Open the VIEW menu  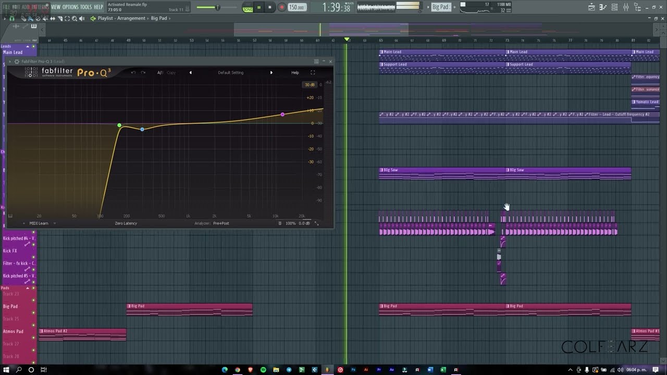(56, 7)
